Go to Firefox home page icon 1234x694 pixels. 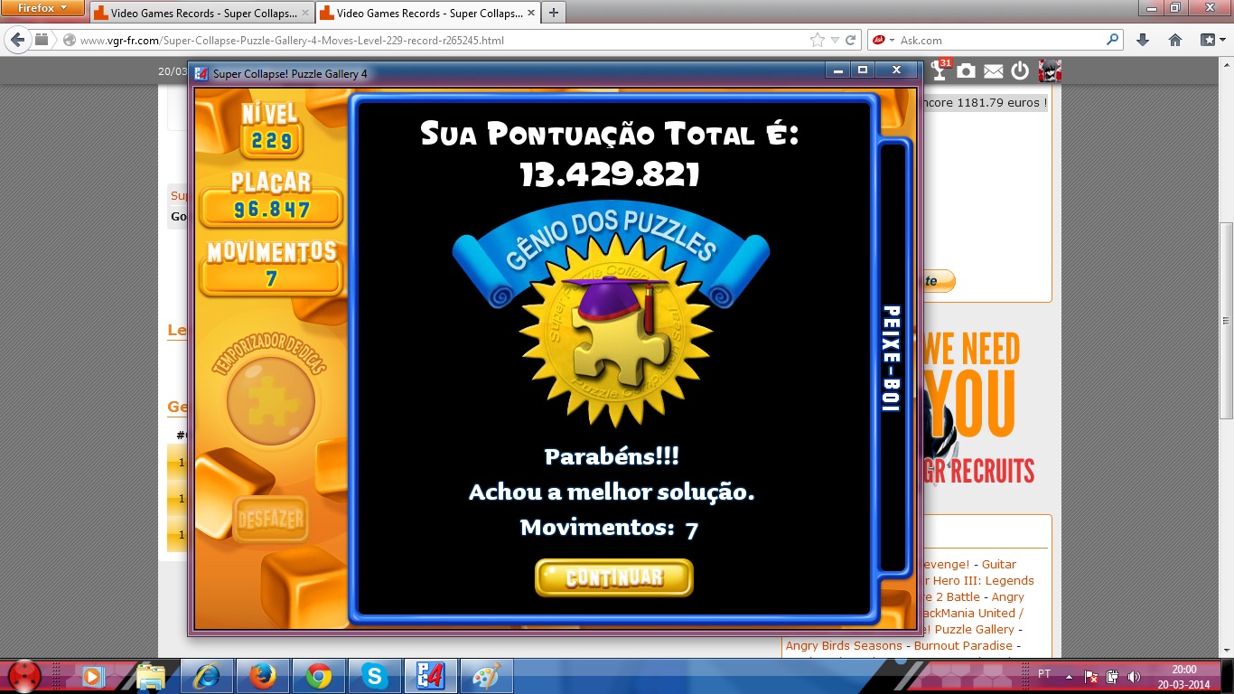(1175, 41)
